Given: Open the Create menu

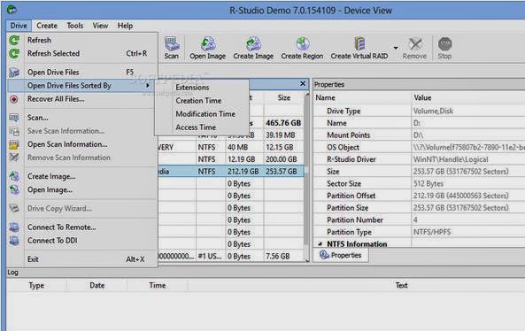Looking at the screenshot, I should tap(47, 26).
